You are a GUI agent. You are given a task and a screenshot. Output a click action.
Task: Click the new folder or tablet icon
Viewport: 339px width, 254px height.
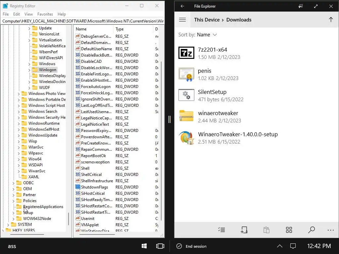click(244, 230)
